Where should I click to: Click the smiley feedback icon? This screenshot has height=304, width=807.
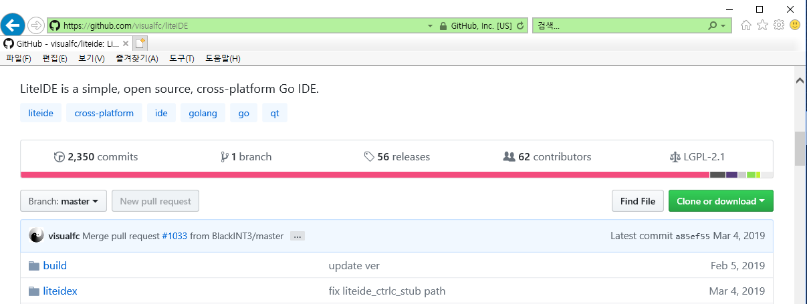point(795,25)
